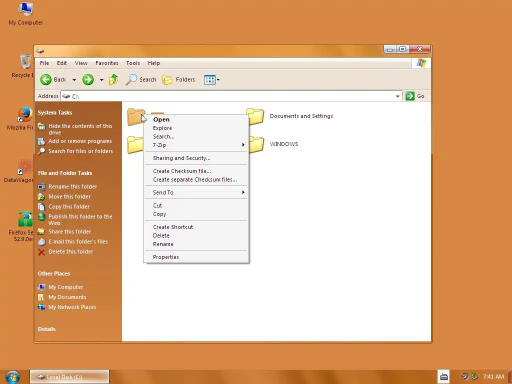Click the green Back arrow icon
512x384 pixels.
tap(45, 79)
